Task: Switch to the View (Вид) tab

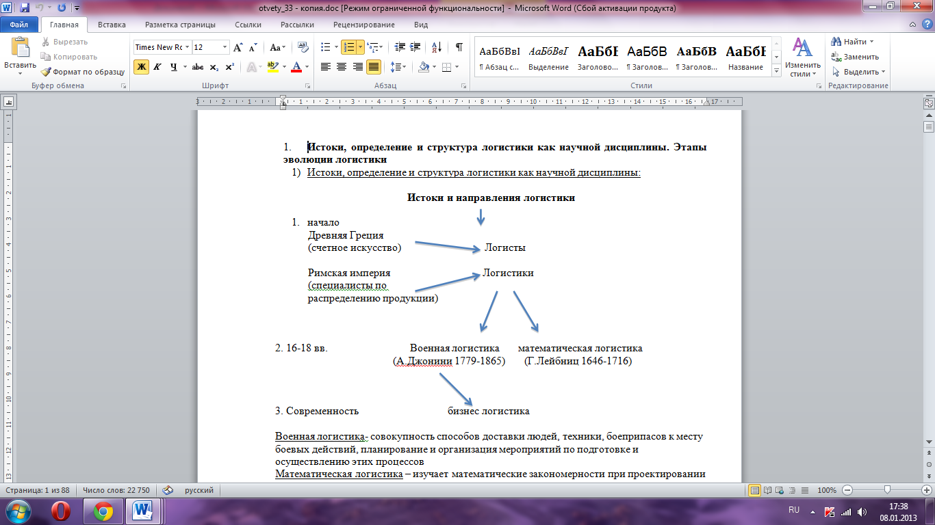Action: (x=422, y=25)
